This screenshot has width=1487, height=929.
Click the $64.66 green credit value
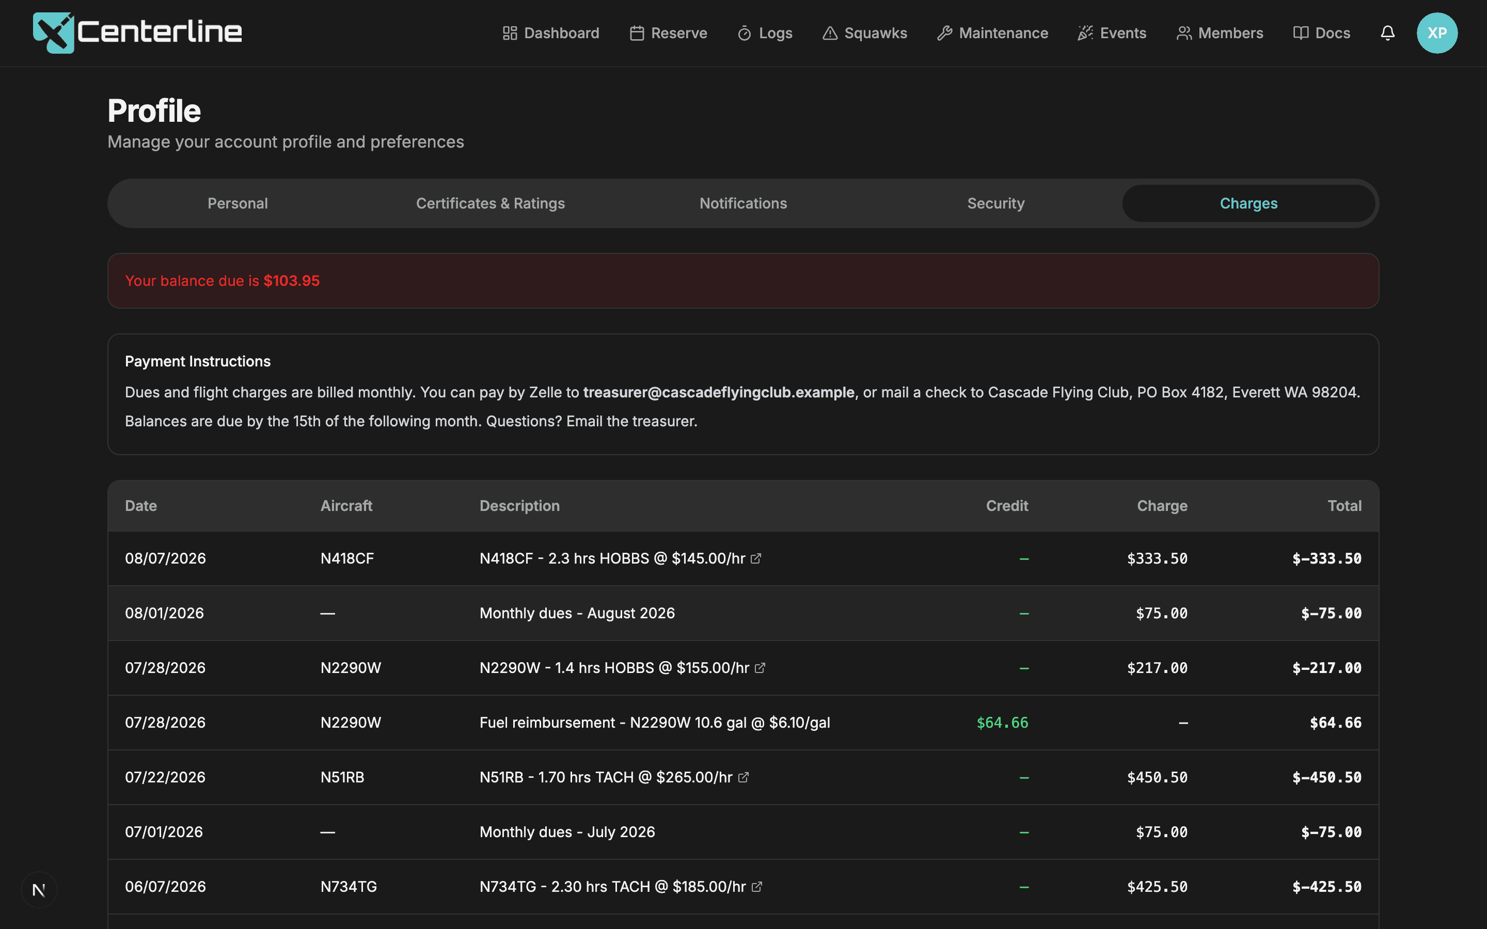[x=1003, y=723]
